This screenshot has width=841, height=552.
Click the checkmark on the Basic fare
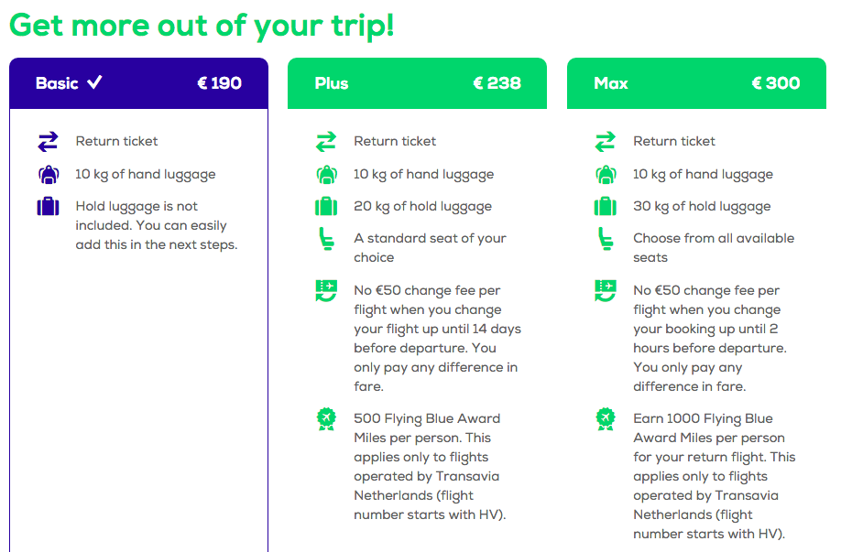pyautogui.click(x=94, y=82)
